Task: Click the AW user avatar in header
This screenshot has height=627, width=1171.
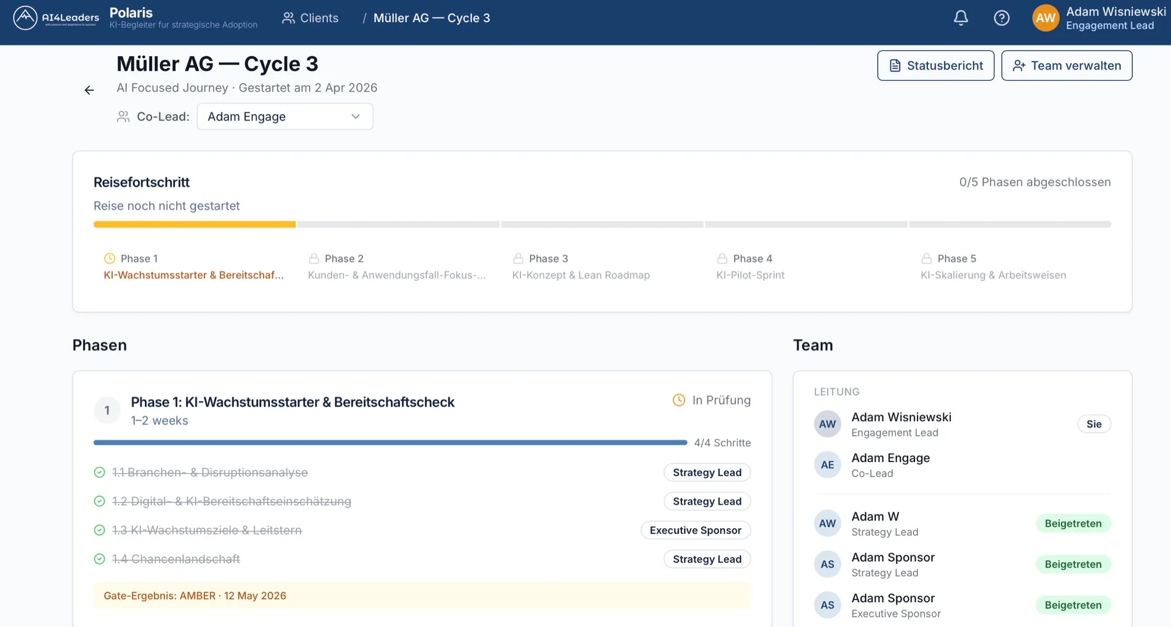Action: 1046,18
